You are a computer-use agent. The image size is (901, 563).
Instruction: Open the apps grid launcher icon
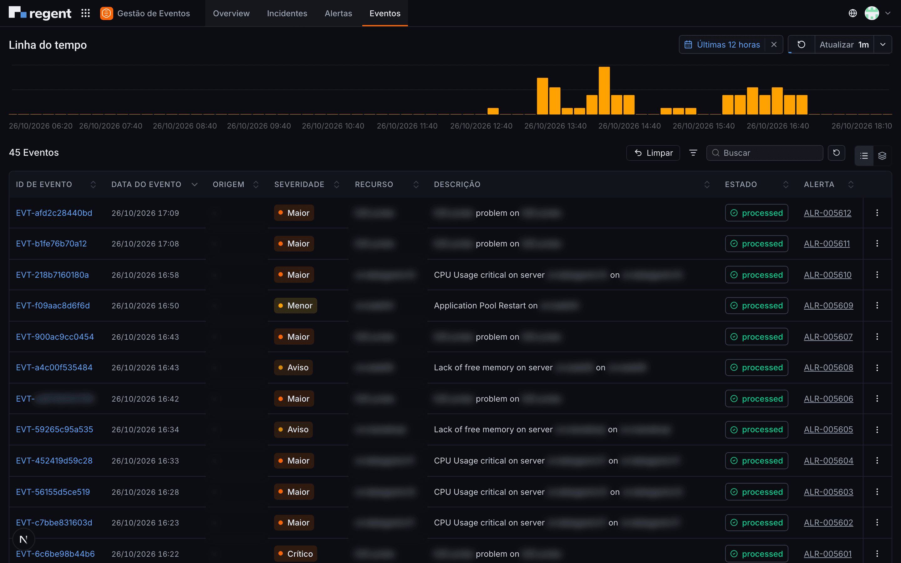point(86,13)
